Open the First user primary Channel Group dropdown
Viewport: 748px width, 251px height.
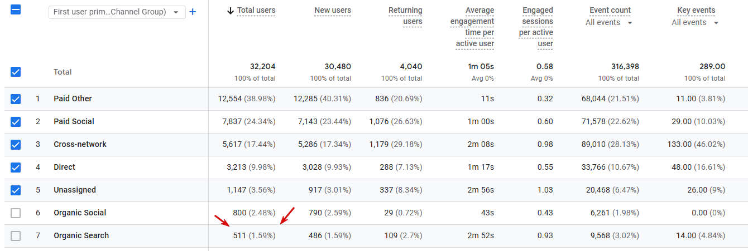coord(117,12)
